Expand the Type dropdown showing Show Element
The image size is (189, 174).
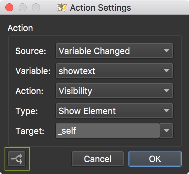tap(114, 111)
